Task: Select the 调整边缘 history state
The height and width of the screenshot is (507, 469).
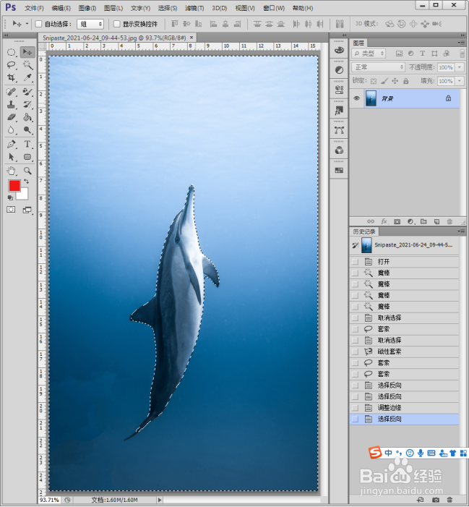Action: point(389,408)
